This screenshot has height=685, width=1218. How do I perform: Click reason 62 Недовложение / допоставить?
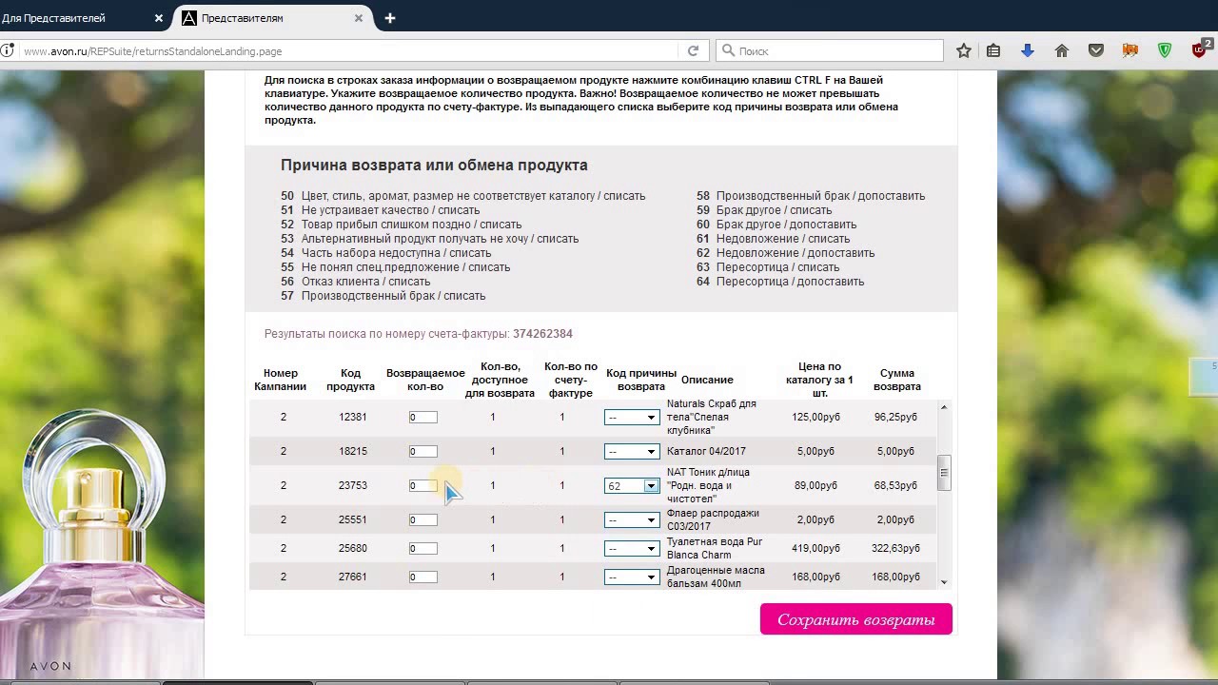click(785, 253)
